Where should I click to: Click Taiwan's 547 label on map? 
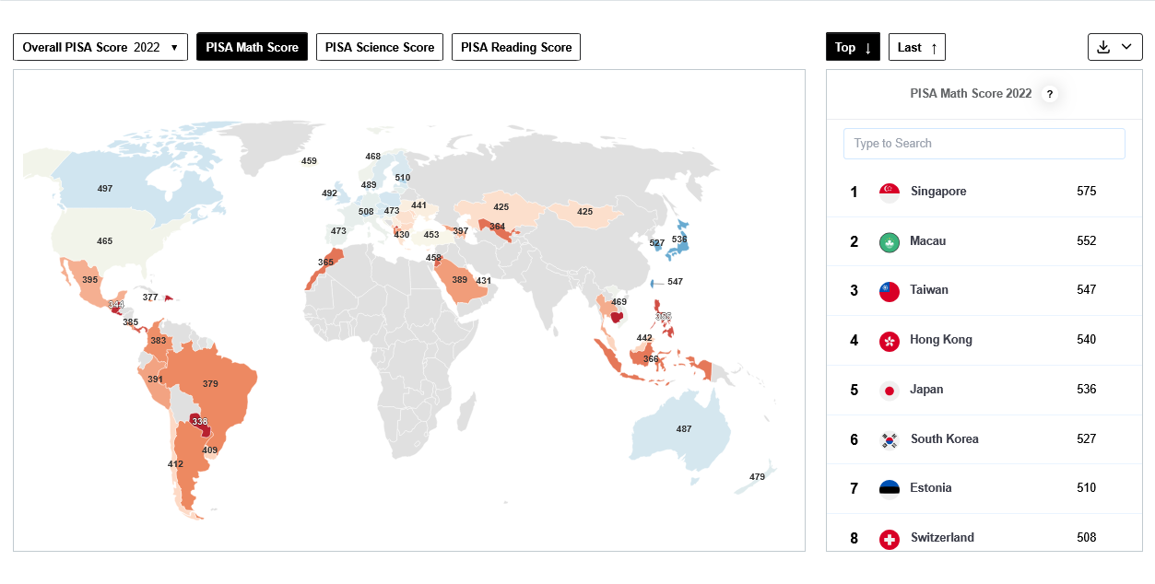(675, 281)
